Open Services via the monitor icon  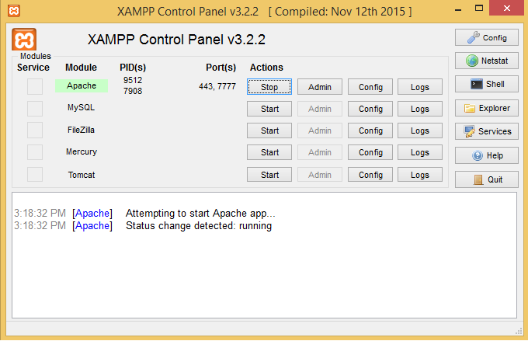click(x=487, y=131)
